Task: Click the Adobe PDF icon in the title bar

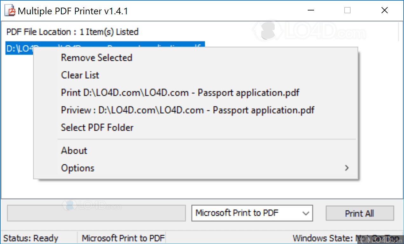Action: click(9, 10)
